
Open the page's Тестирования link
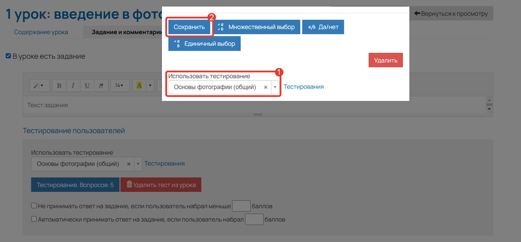pos(165,164)
